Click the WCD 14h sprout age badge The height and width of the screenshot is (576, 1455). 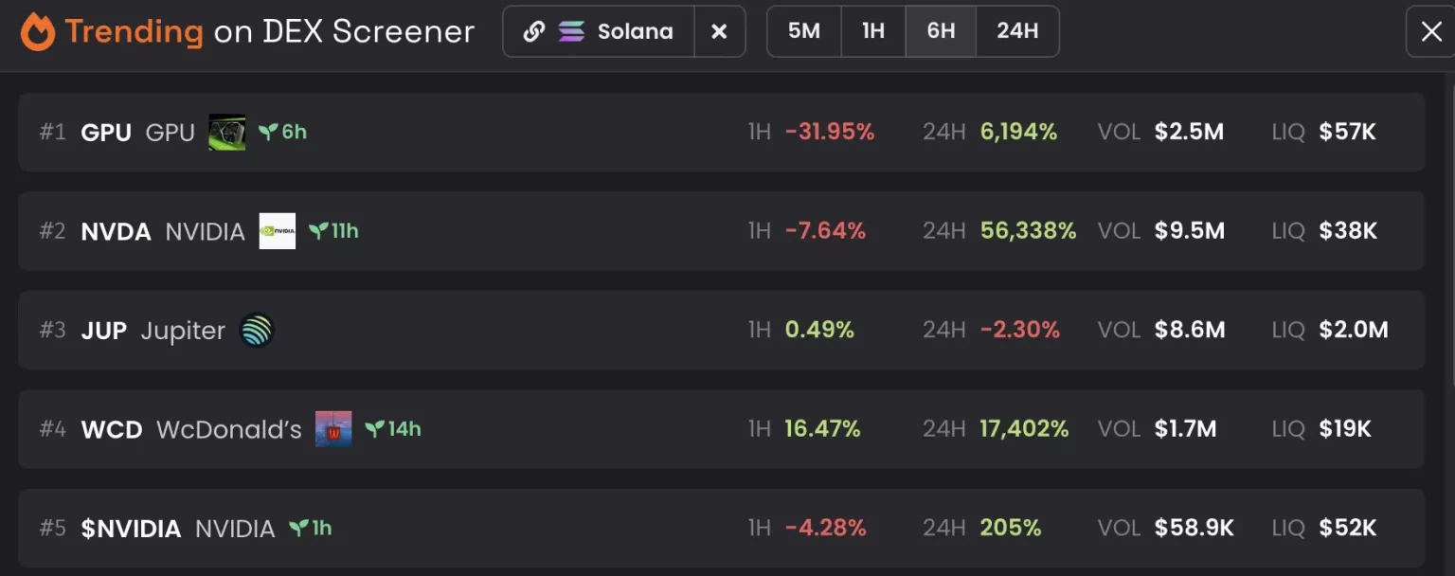(x=392, y=429)
